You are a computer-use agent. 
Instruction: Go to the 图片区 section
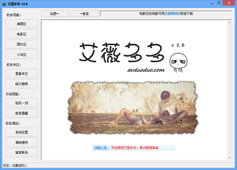[x=22, y=45]
